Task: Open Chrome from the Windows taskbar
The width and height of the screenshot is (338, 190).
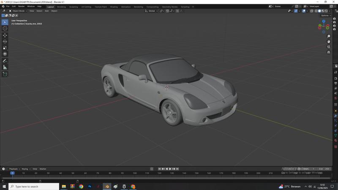Action: [81, 186]
